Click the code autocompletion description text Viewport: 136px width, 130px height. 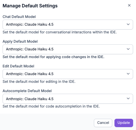51,106
